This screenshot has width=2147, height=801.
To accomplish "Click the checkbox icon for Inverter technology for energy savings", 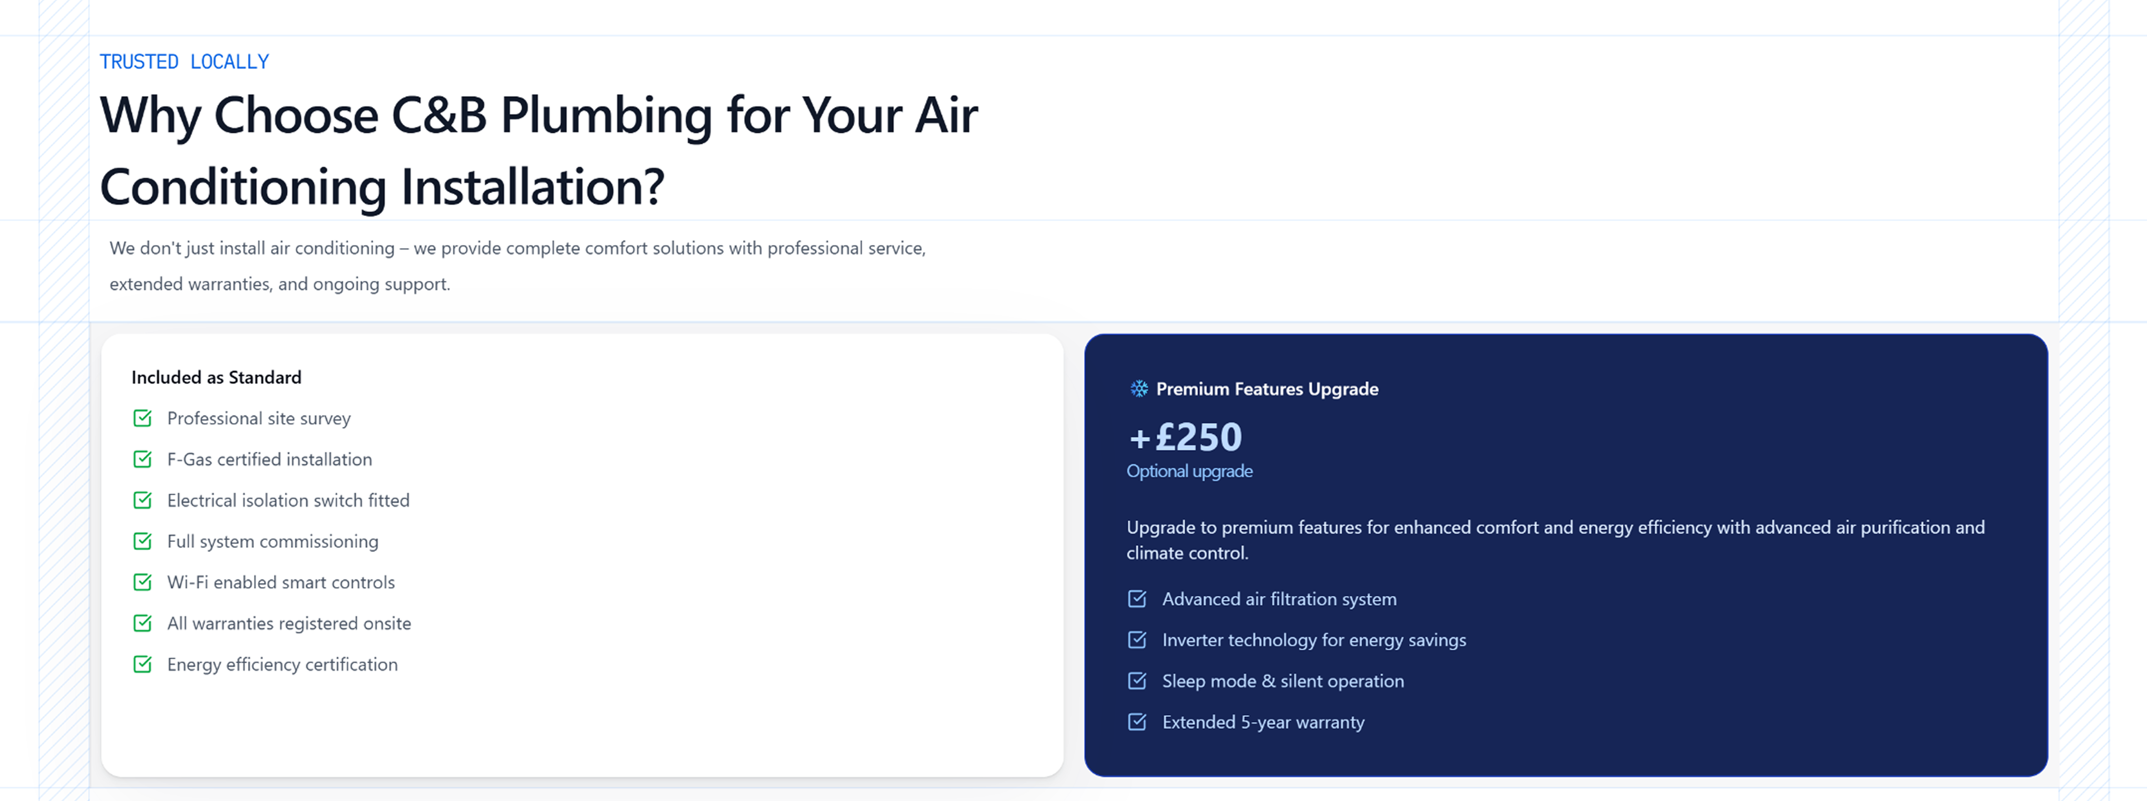I will coord(1137,640).
